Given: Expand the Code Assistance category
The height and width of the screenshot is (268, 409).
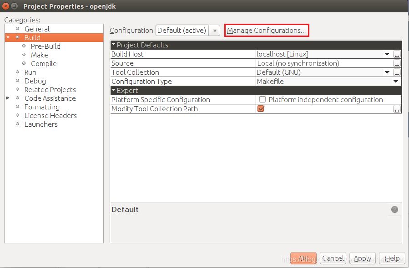Looking at the screenshot, I should [8, 98].
